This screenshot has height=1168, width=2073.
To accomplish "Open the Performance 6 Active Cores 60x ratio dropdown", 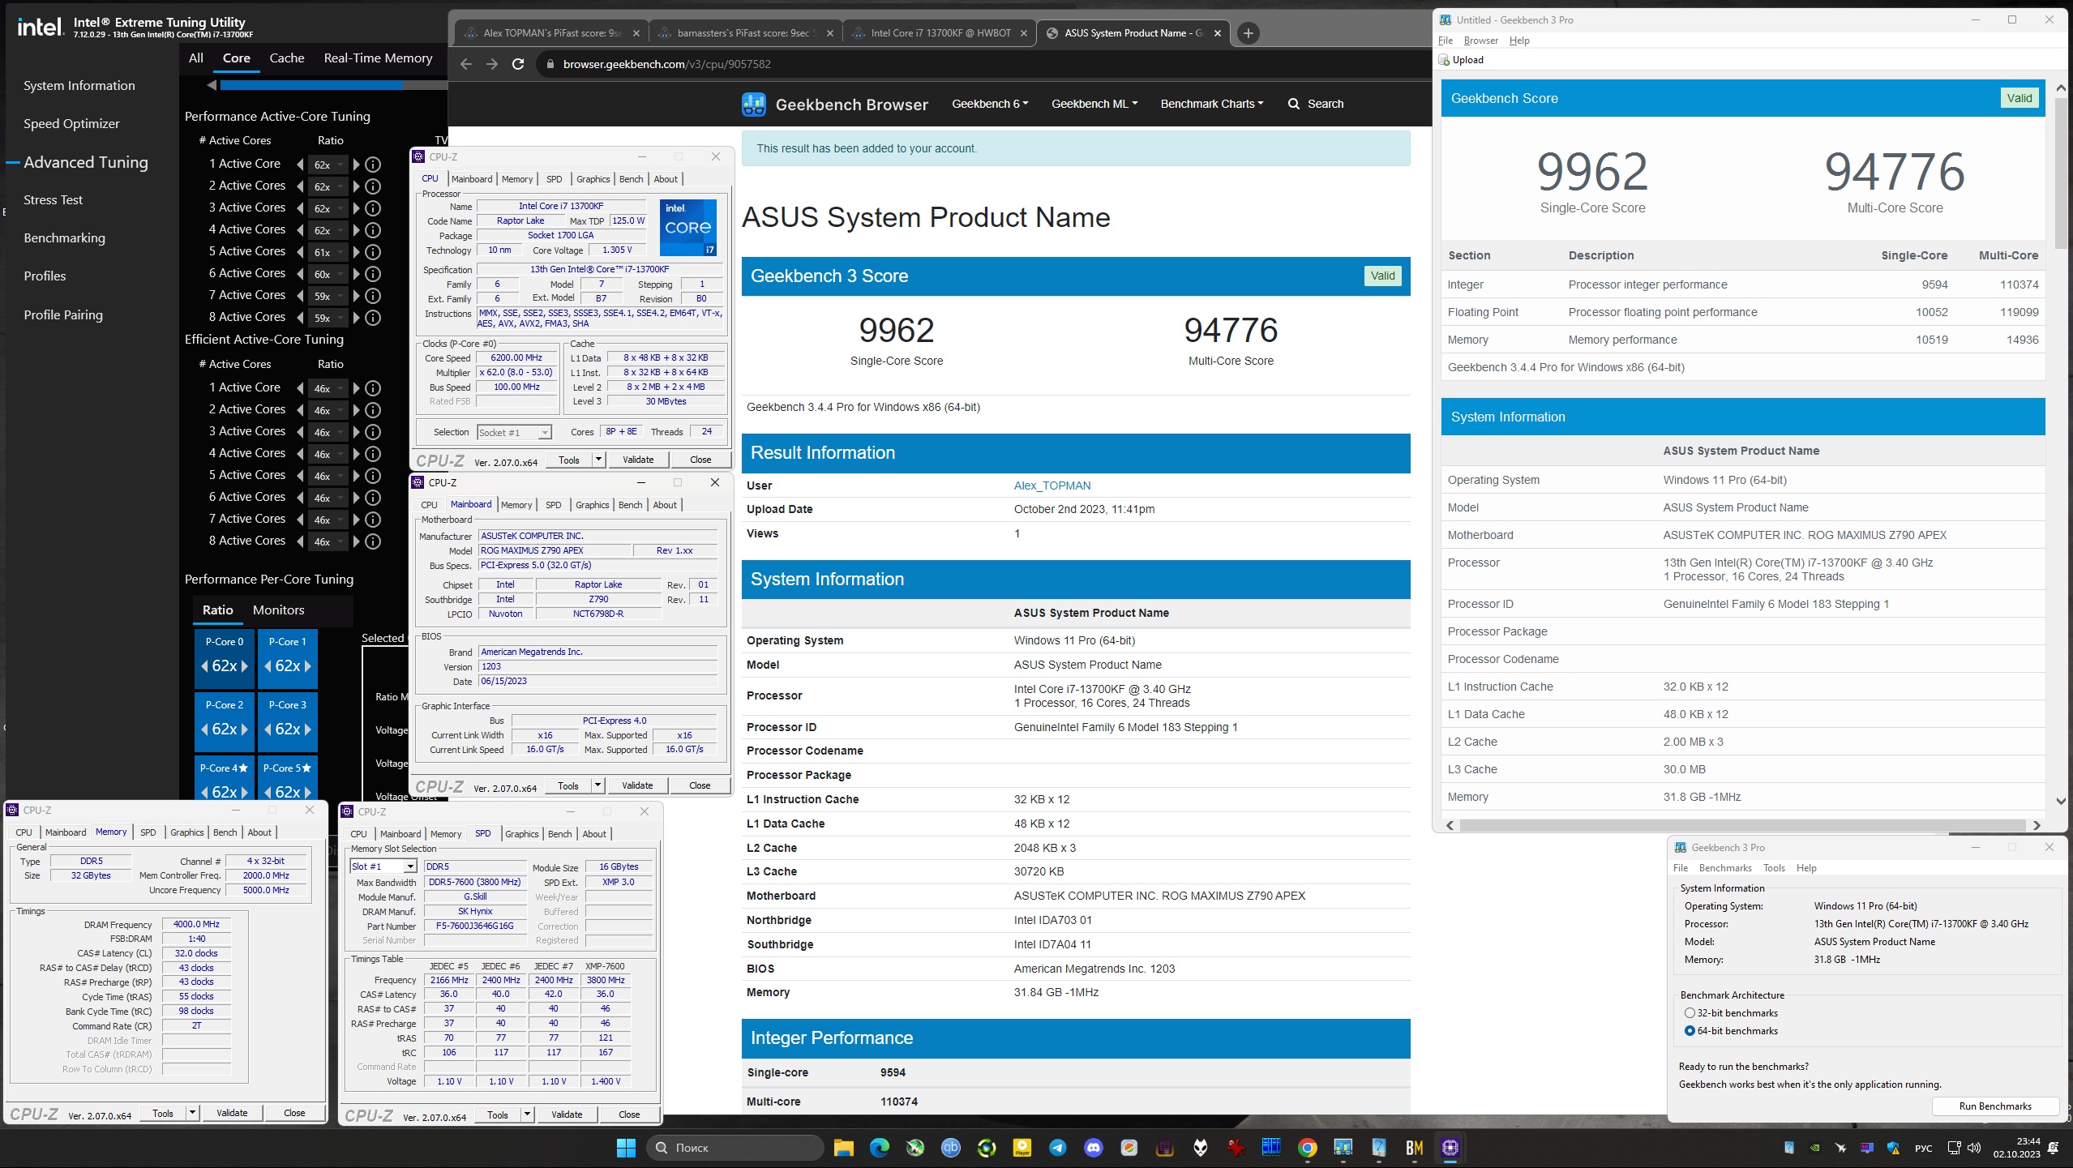I will (328, 274).
